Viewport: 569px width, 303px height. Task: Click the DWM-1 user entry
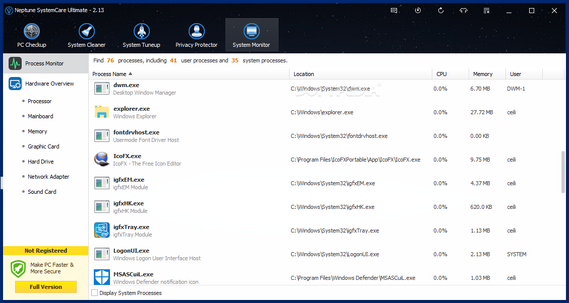pyautogui.click(x=516, y=89)
